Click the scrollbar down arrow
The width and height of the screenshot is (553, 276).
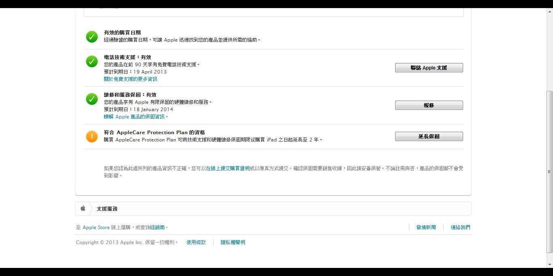550,265
